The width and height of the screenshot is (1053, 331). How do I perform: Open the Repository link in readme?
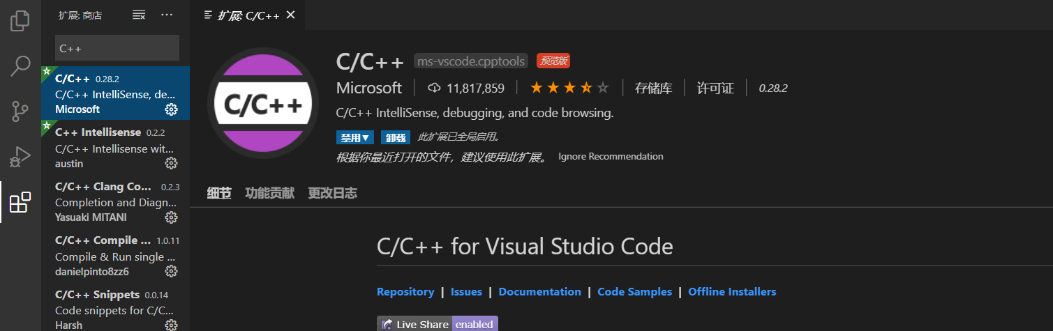pyautogui.click(x=405, y=292)
